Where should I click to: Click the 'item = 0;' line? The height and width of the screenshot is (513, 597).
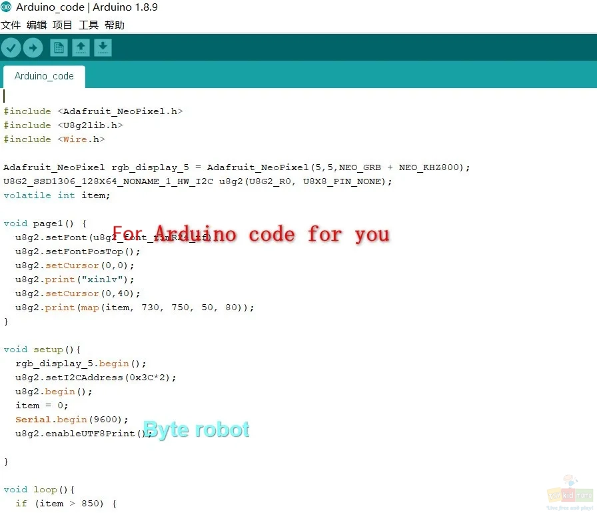[x=42, y=406]
